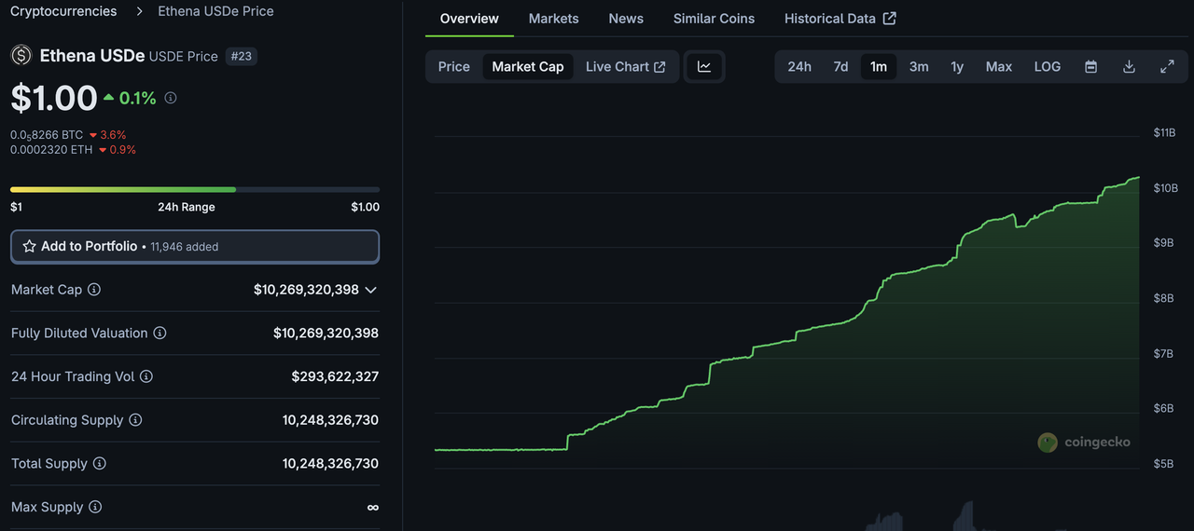Screen dimensions: 1194x531
Task: Click the info icon beside Market Cap
Action: coord(94,290)
